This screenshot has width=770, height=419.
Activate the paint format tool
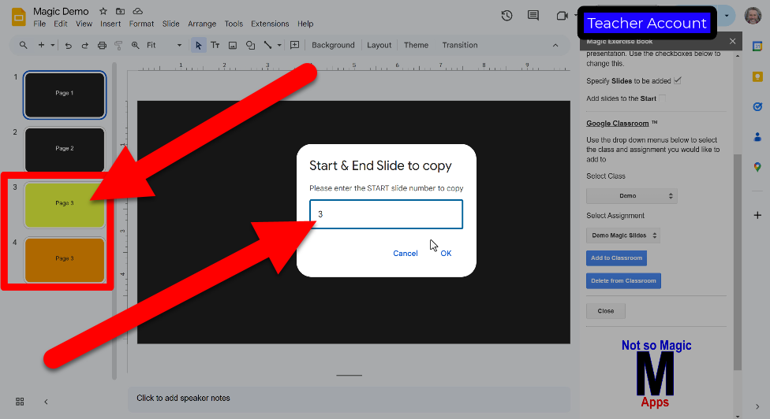click(118, 45)
